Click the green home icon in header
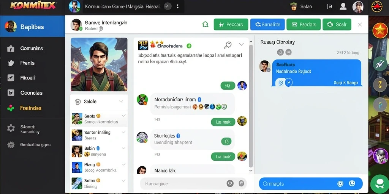 point(206,24)
